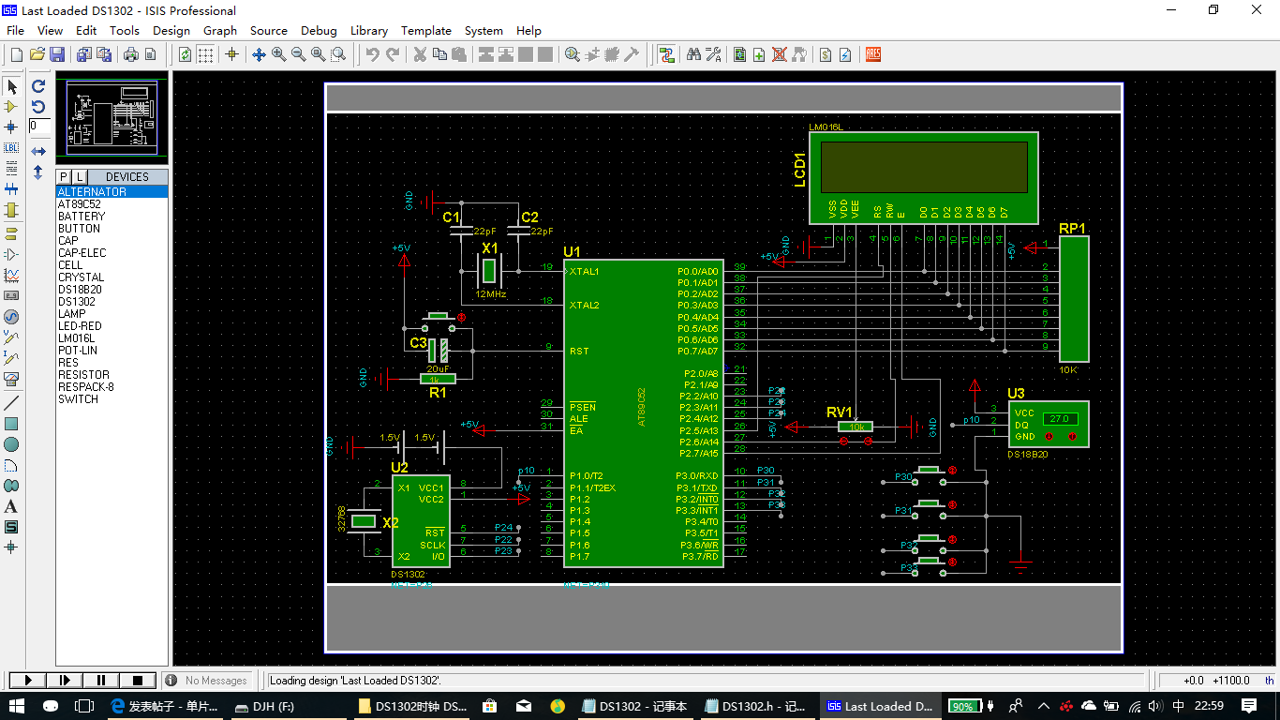Click the Pick parts from libraries icon

573,54
